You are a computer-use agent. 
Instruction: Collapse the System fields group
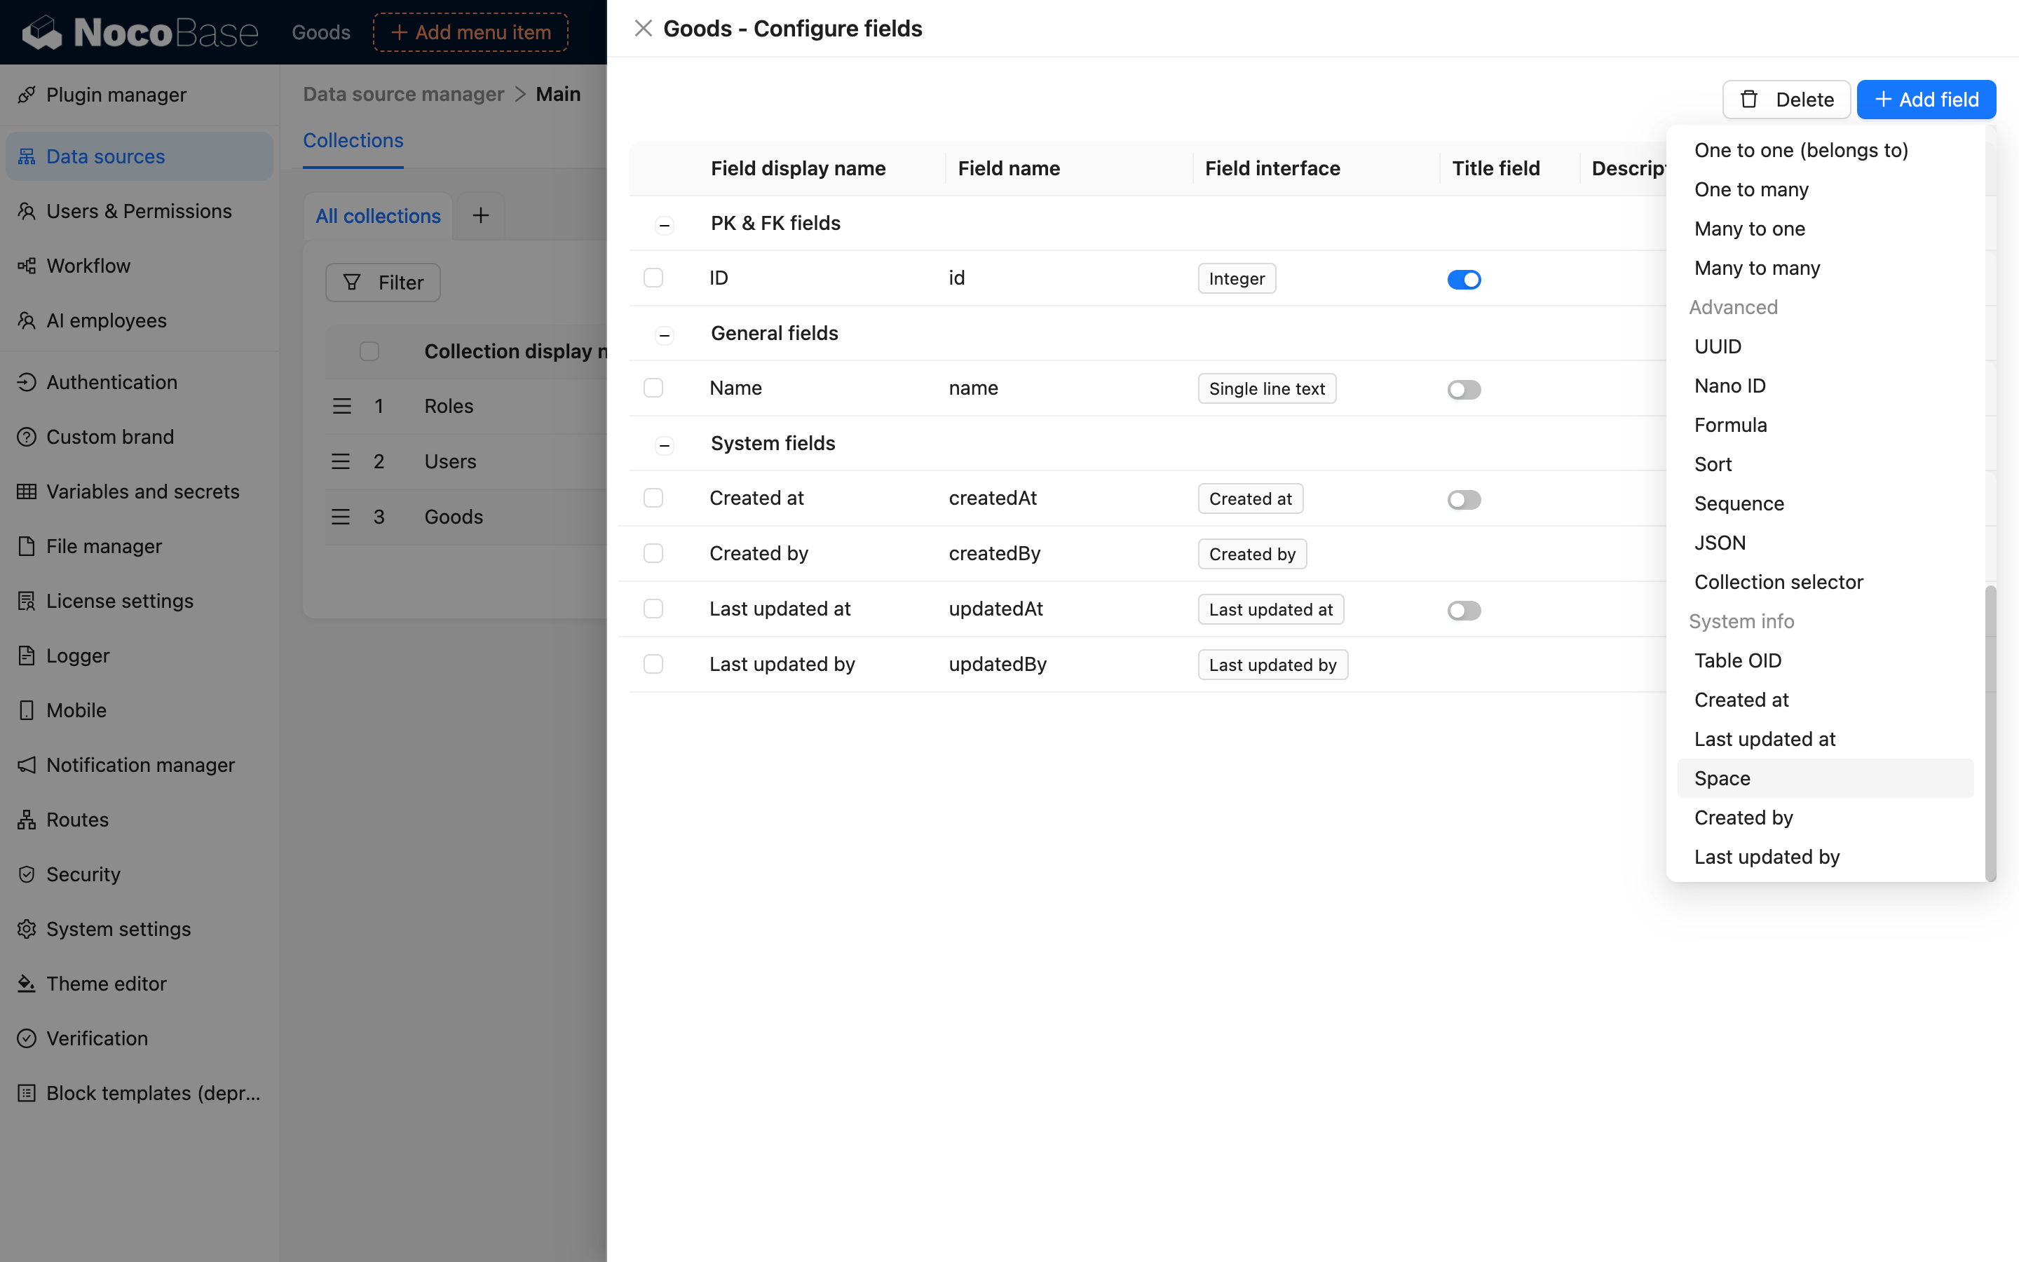664,445
